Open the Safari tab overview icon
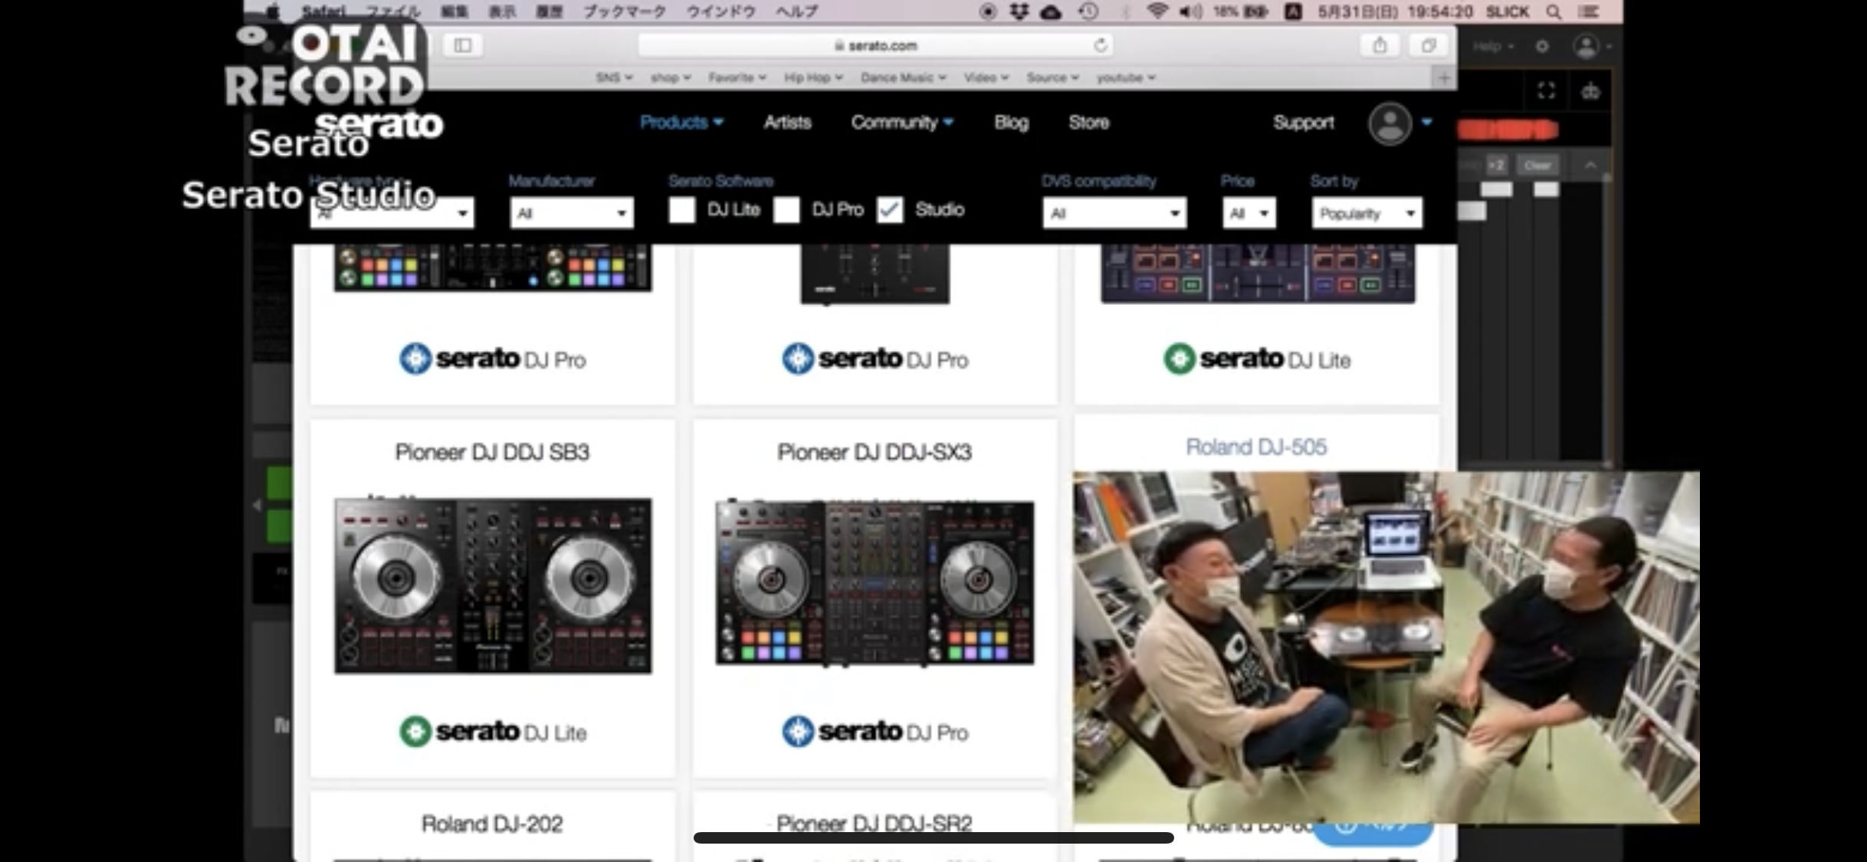Image resolution: width=1867 pixels, height=862 pixels. click(1429, 45)
